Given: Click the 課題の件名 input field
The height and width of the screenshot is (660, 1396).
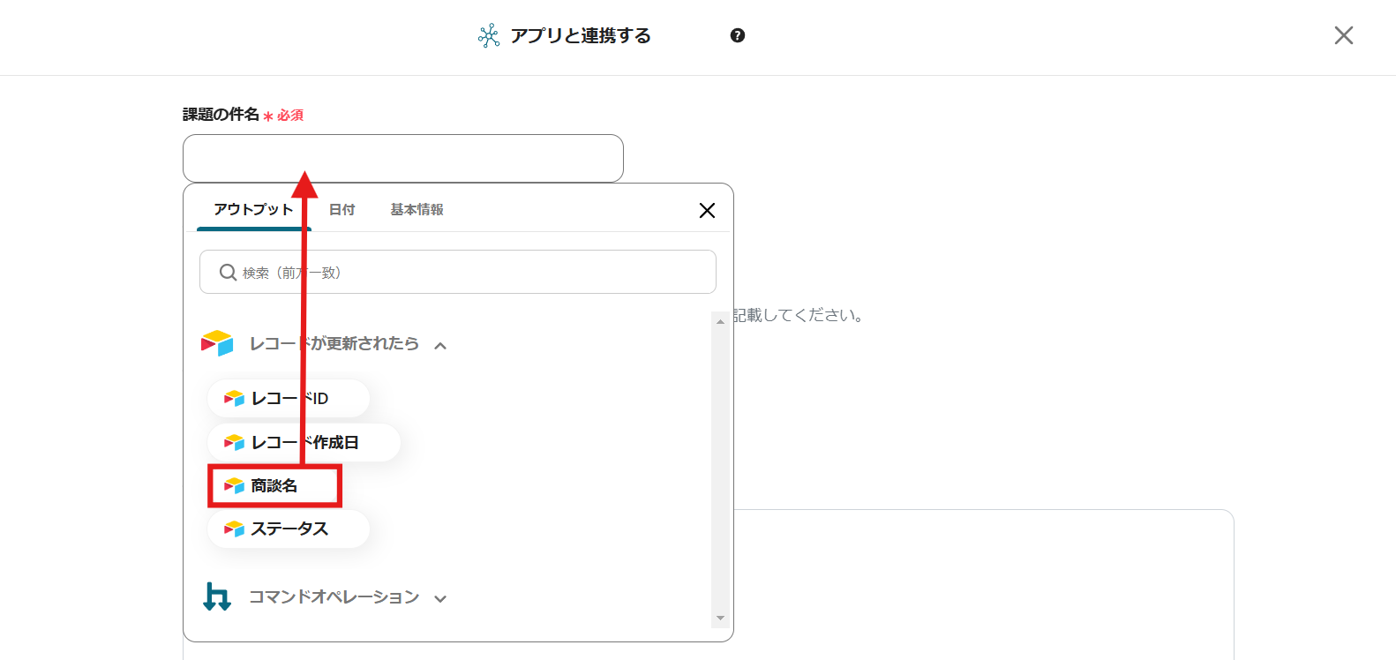Looking at the screenshot, I should coord(402,159).
